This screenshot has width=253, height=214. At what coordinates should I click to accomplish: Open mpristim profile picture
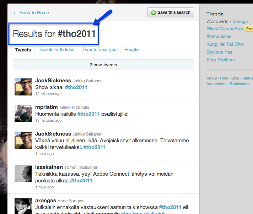tap(23, 114)
